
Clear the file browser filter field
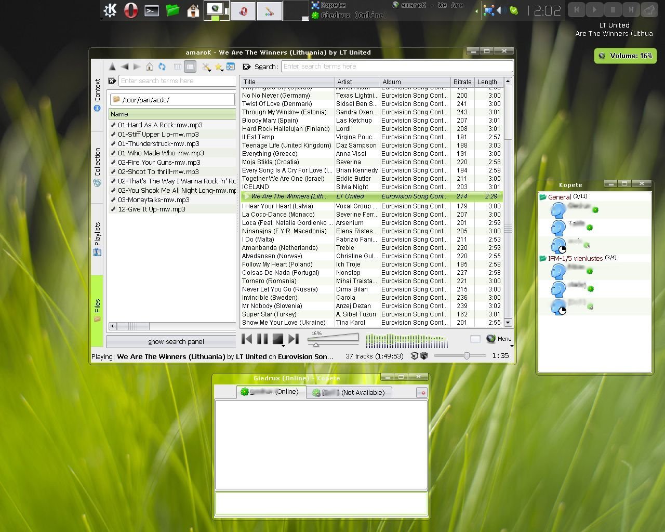112,81
